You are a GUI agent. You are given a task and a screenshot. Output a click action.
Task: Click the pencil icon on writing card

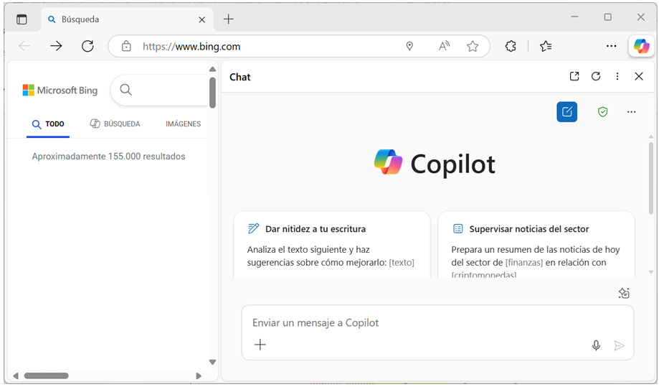point(253,228)
